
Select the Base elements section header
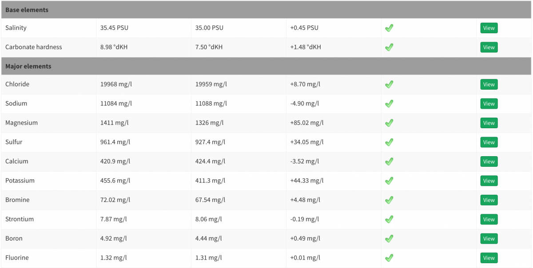(x=266, y=10)
